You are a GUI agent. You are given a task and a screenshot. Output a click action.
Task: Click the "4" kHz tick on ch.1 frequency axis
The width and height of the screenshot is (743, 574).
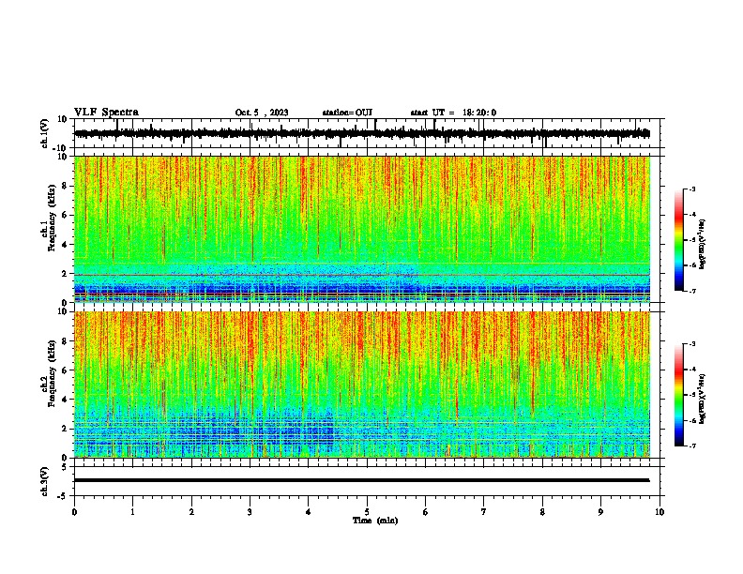click(65, 245)
